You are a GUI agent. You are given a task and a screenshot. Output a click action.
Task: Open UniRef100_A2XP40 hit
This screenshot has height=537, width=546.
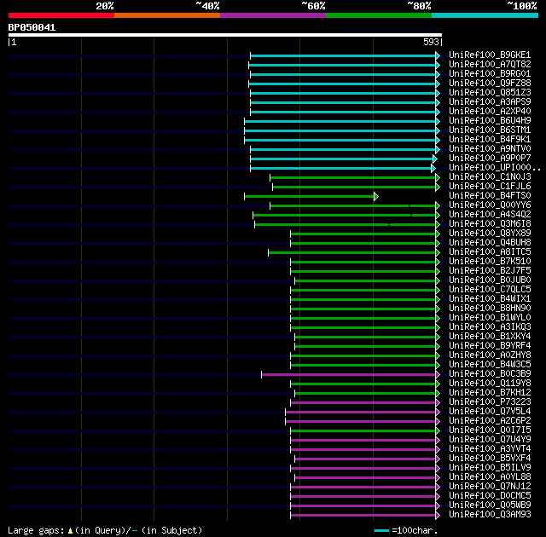pyautogui.click(x=490, y=112)
